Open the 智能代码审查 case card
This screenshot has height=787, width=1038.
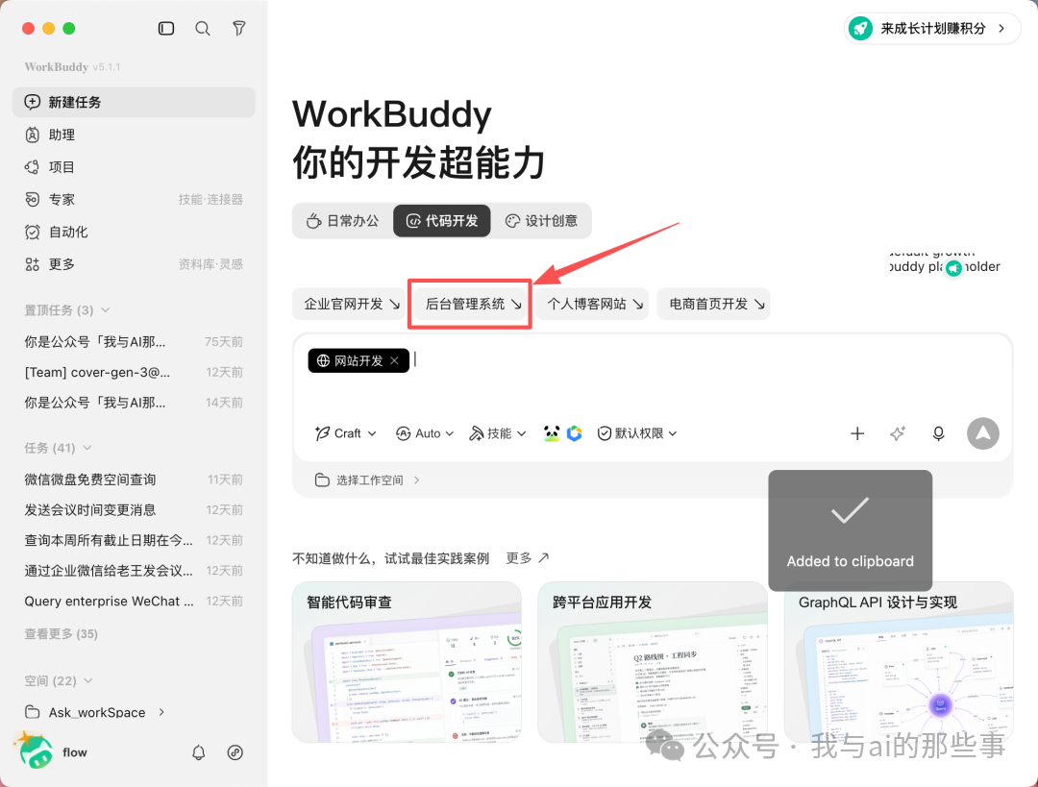(x=407, y=662)
